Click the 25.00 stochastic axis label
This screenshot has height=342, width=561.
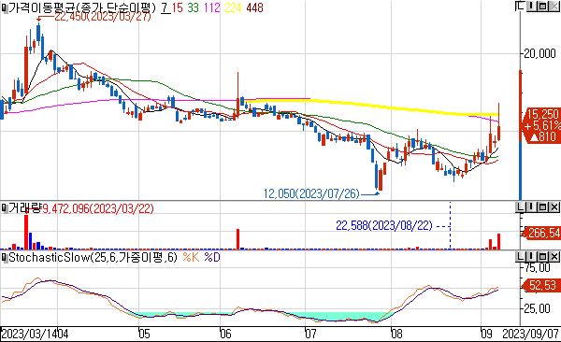click(538, 308)
